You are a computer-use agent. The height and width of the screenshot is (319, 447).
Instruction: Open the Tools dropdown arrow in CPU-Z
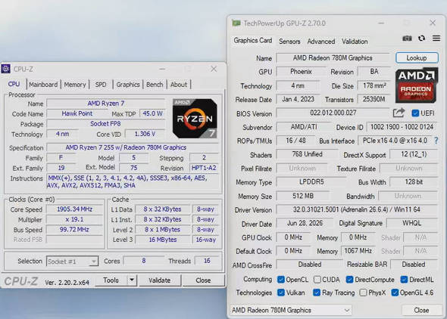click(132, 280)
